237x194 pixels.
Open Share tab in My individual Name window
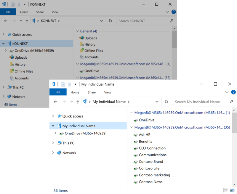coord(92,92)
